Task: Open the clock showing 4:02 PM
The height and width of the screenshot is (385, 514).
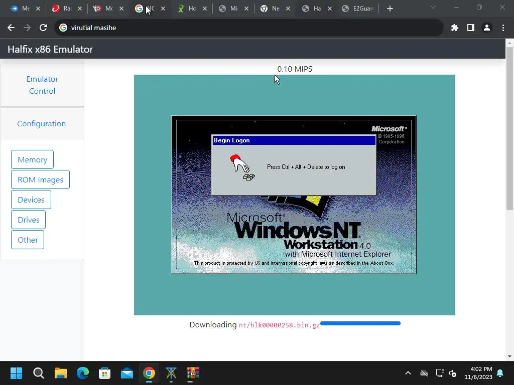Action: point(478,373)
